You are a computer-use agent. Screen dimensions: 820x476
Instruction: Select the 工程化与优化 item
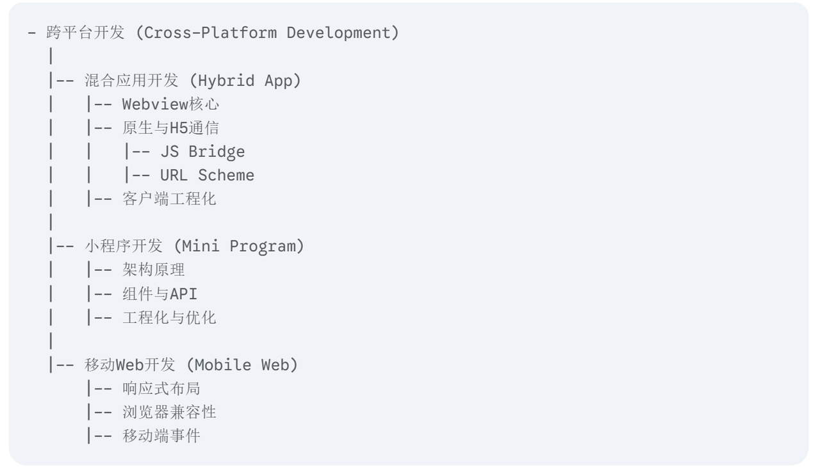point(169,318)
